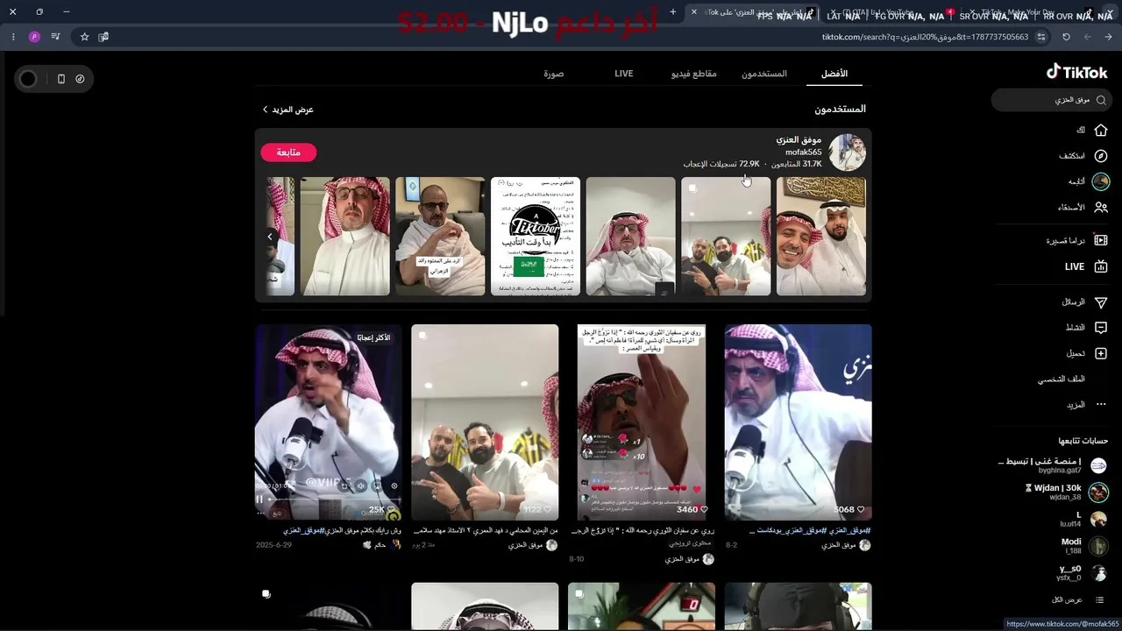The width and height of the screenshot is (1122, 631).
Task: Open the grid video with 5068 likes
Action: pos(798,422)
